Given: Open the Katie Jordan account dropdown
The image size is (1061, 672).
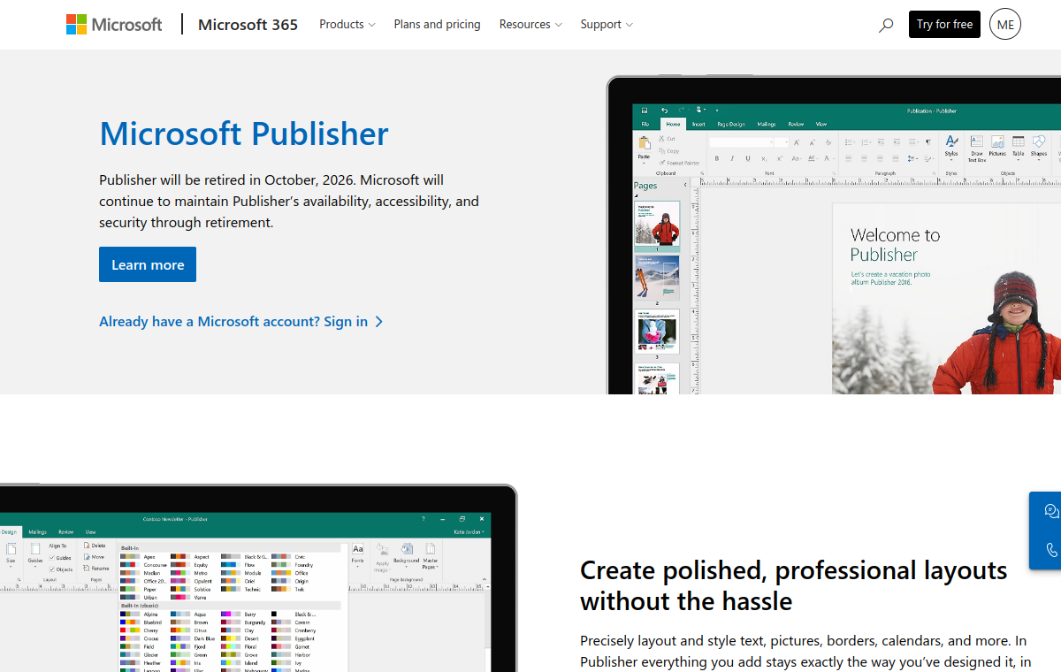Looking at the screenshot, I should point(469,531).
